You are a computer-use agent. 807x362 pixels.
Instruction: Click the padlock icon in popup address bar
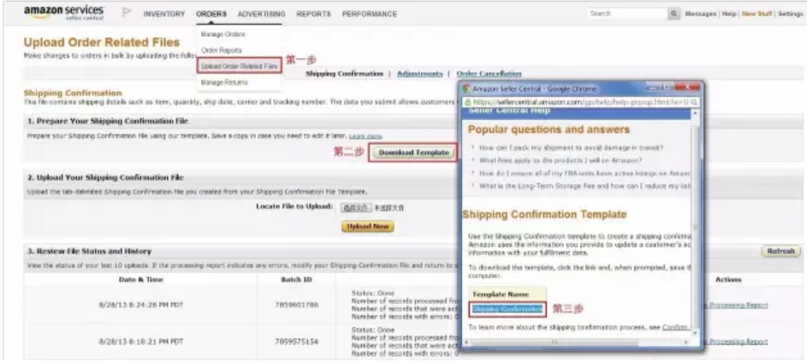coord(467,102)
